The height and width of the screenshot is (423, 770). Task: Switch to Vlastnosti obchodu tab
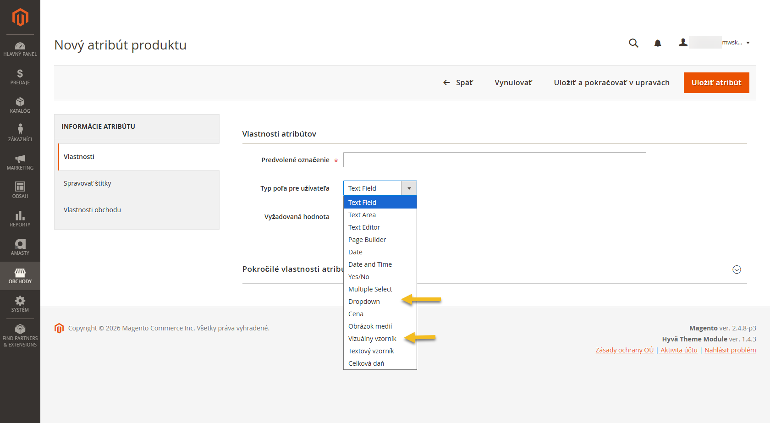[92, 210]
